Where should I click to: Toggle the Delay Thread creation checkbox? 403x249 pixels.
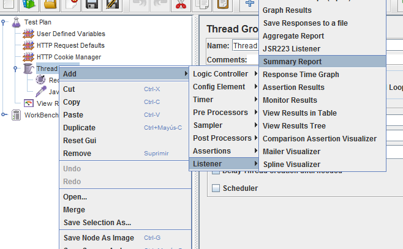point(216,171)
